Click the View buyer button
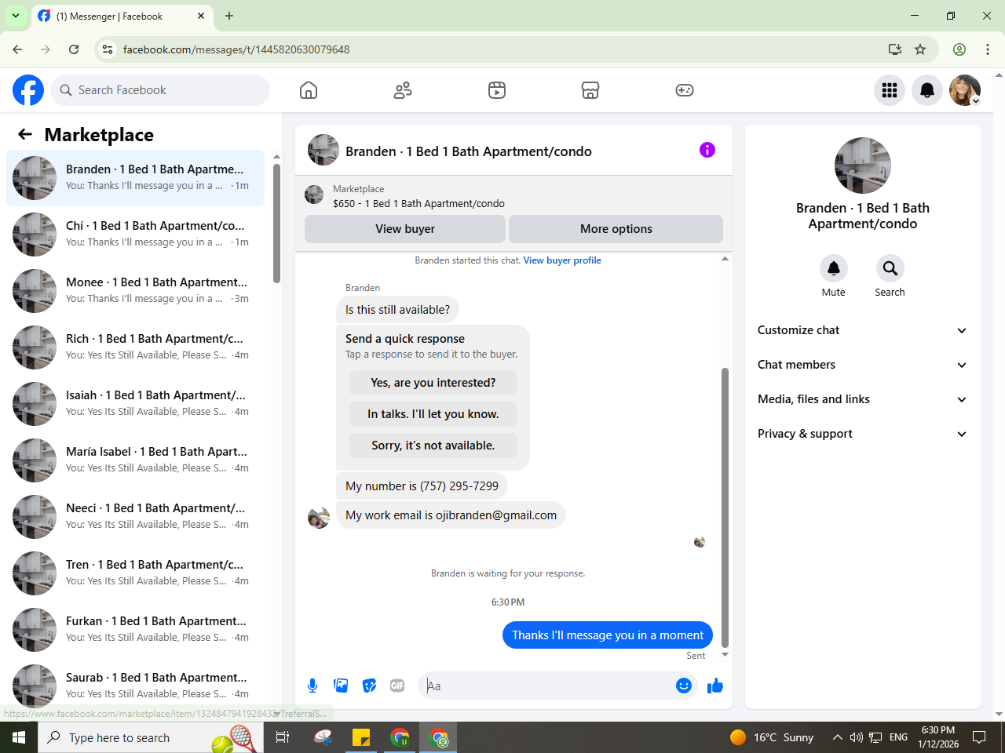 405,229
